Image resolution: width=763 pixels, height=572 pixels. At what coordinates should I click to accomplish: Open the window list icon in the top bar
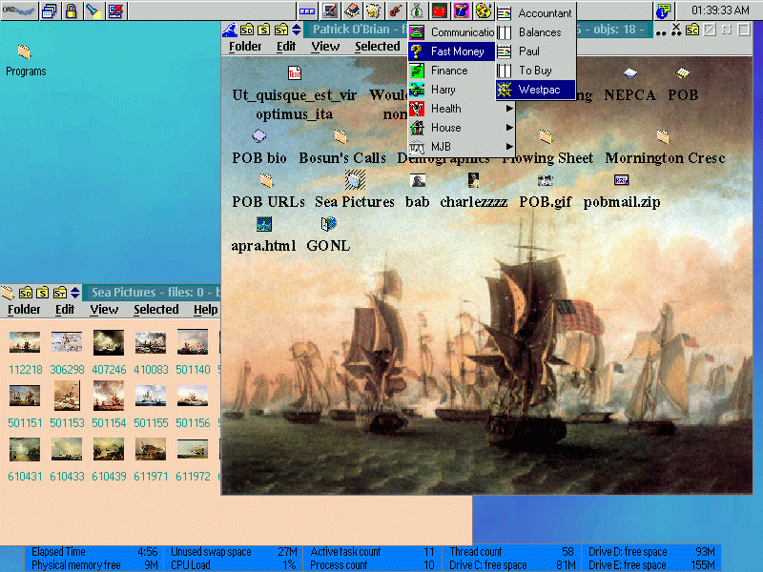pos(50,10)
